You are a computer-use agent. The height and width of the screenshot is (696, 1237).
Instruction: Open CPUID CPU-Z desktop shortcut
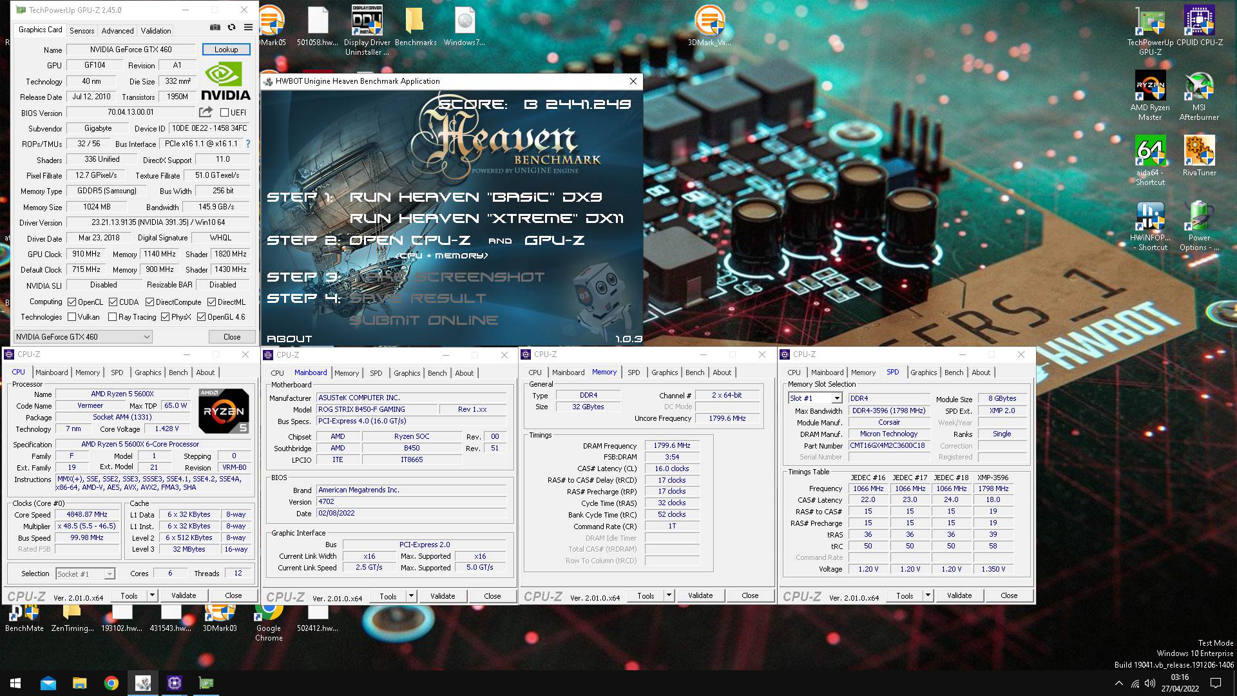point(1199,26)
